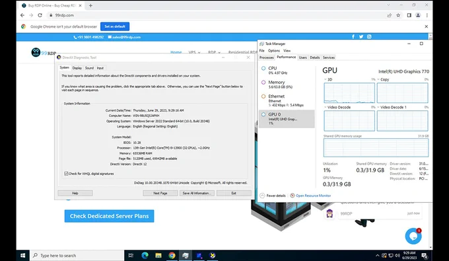Viewport: 449px width, 261px height.
Task: Open the Users tab in Task Manager
Action: [302, 57]
